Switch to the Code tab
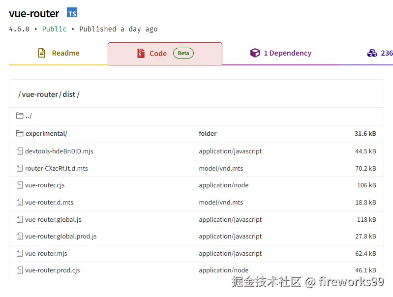This screenshot has height=297, width=393. coord(165,54)
